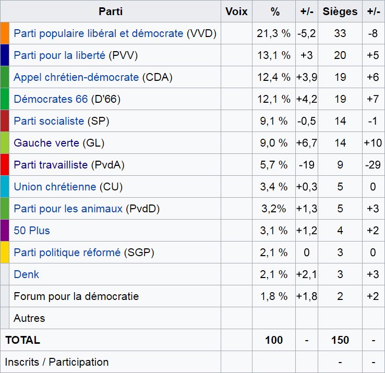Select the bright red PvdA color cell
The image size is (385, 373).
[x=5, y=165]
